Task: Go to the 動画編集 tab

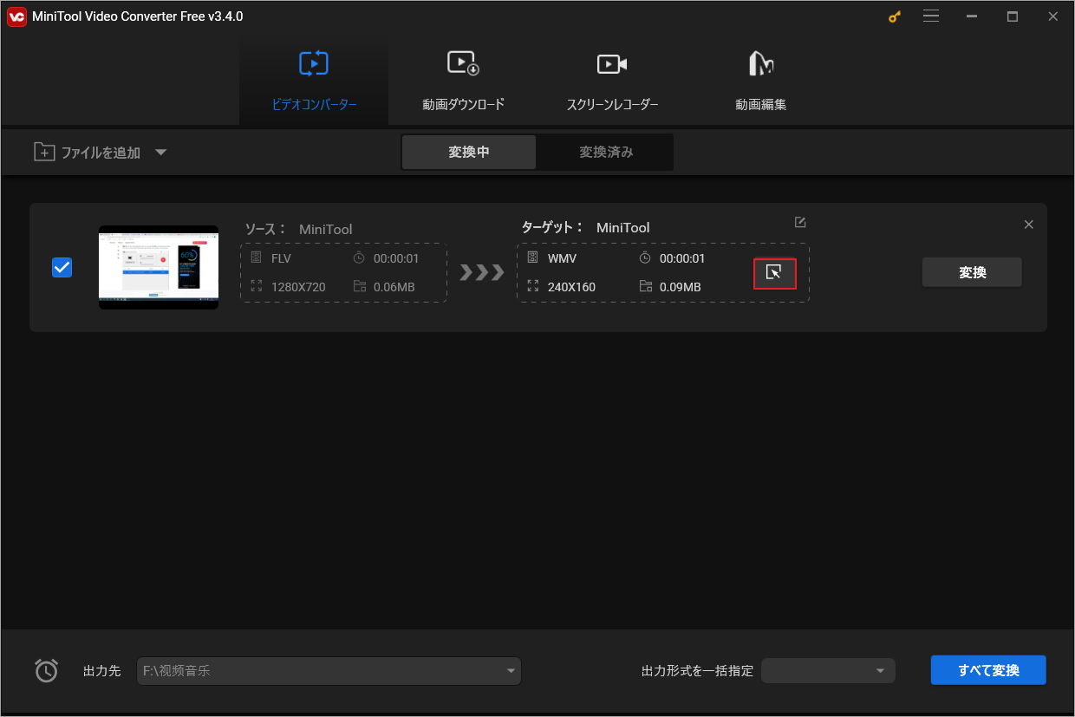Action: point(761,80)
